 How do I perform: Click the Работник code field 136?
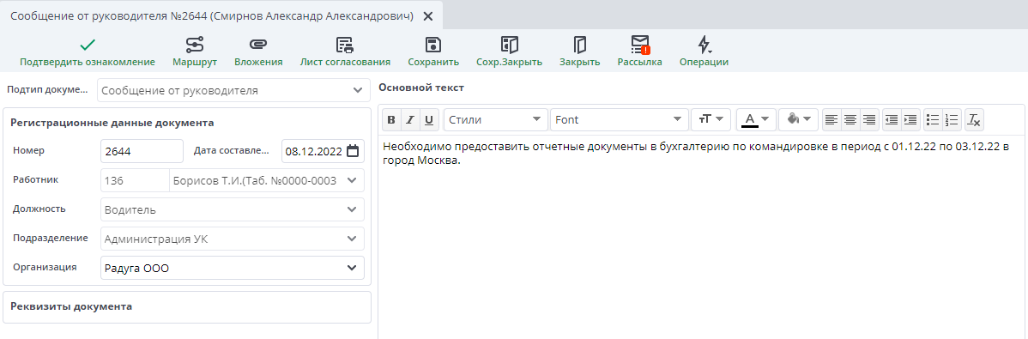(135, 180)
